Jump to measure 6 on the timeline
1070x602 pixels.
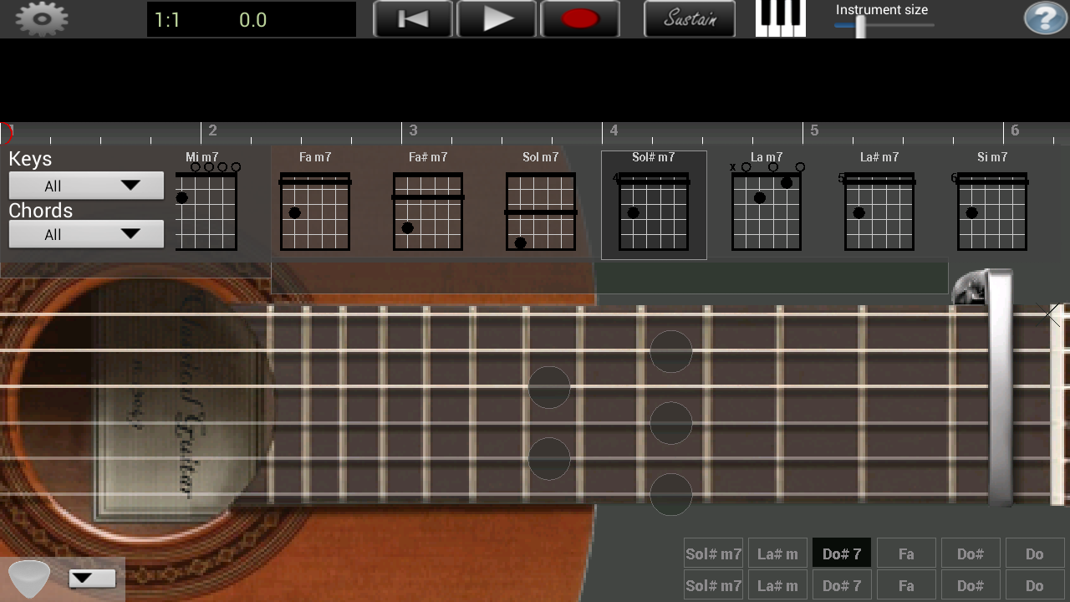coord(1015,131)
